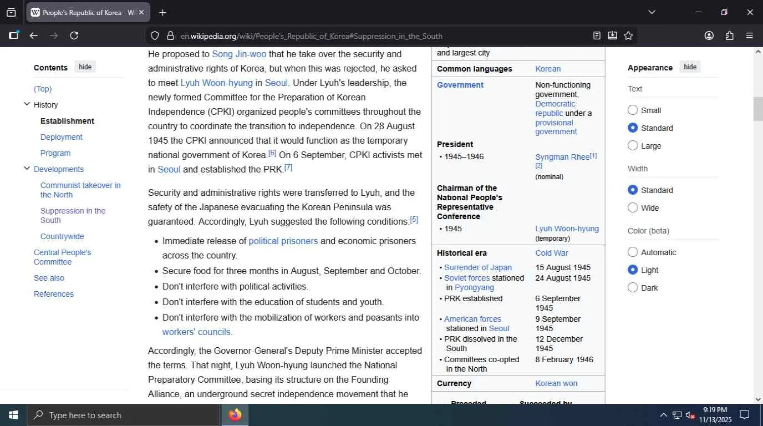Viewport: 763px width, 426px height.
Task: Open Suppression in the South section
Action: click(x=73, y=215)
